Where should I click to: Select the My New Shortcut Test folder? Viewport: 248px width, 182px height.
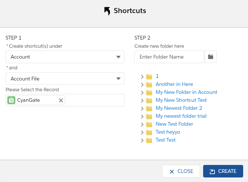click(181, 100)
